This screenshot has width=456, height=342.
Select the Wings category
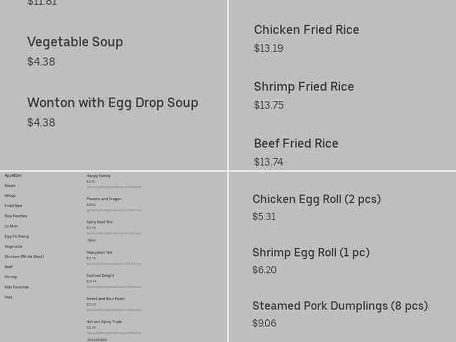pos(10,196)
